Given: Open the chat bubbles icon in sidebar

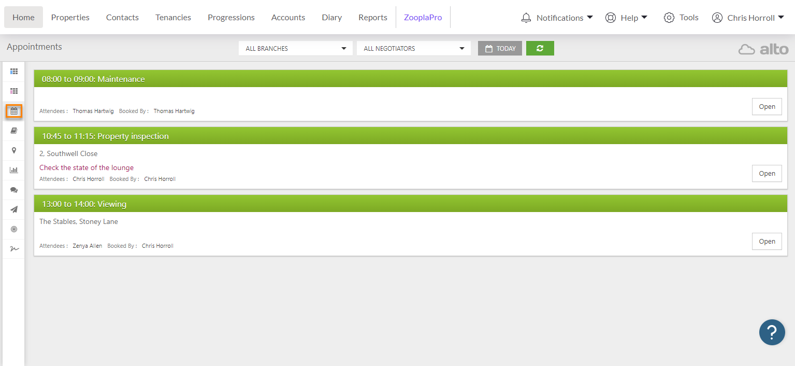Looking at the screenshot, I should pyautogui.click(x=14, y=190).
